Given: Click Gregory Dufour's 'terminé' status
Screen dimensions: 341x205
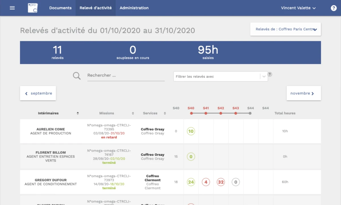Looking at the screenshot, I should coord(109,188).
